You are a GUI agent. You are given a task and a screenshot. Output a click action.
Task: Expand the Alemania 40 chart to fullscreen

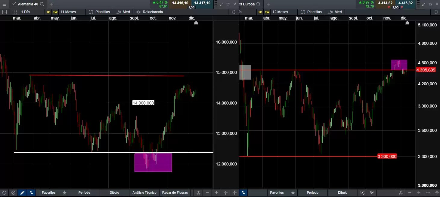coord(222,4)
